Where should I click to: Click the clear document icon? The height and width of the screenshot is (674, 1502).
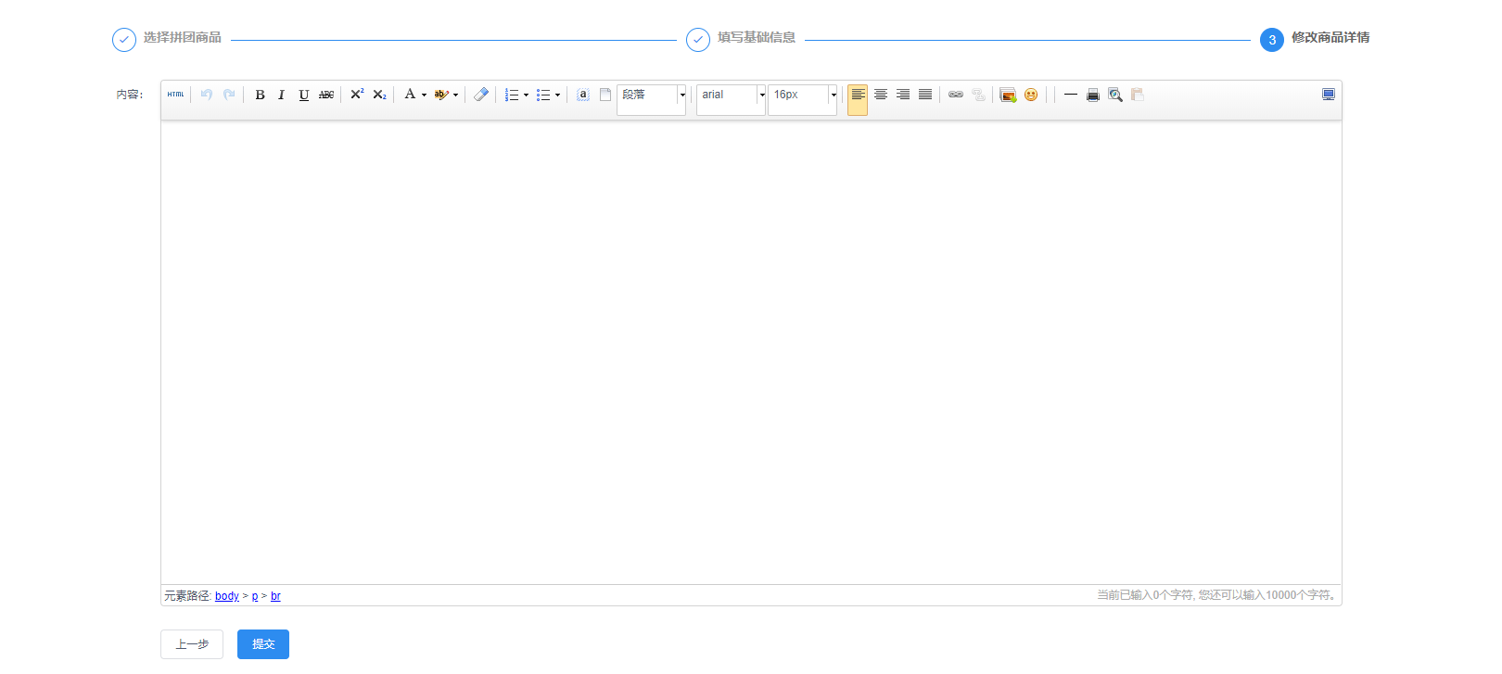pyautogui.click(x=605, y=95)
